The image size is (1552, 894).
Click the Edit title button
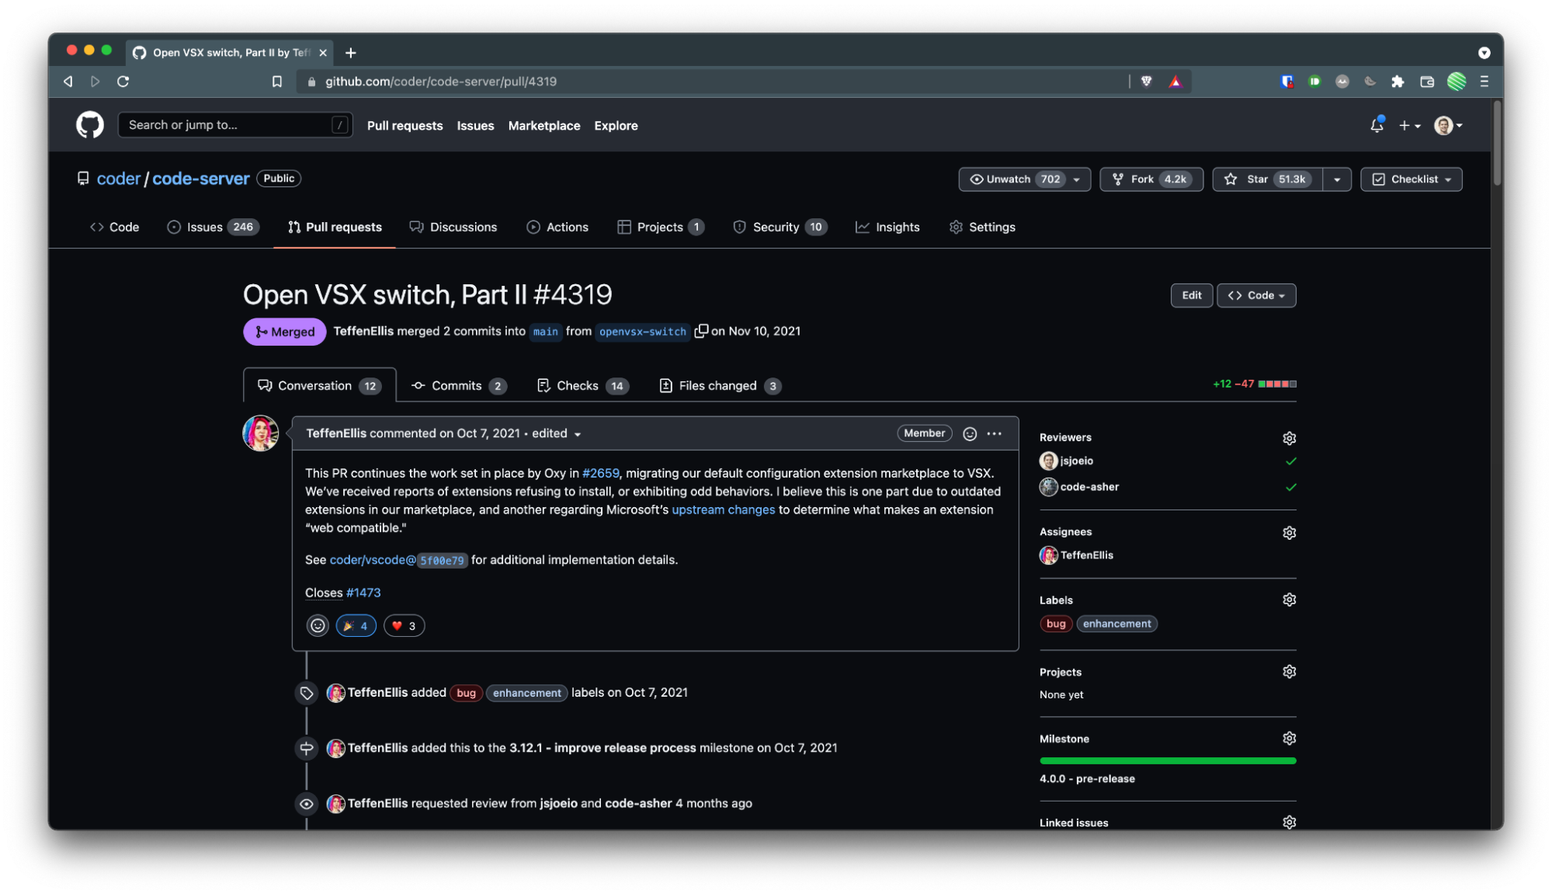pyautogui.click(x=1191, y=296)
